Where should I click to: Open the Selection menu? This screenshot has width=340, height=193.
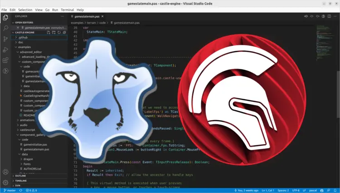(x=25, y=10)
